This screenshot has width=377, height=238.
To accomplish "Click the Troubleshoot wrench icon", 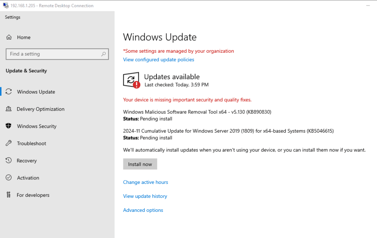I will (x=9, y=143).
